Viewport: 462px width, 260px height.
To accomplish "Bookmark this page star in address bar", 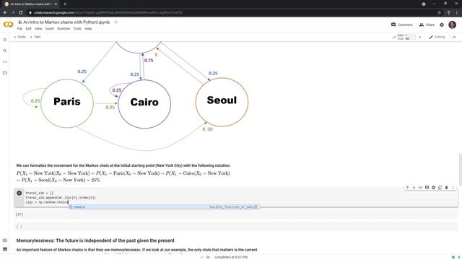I will click(x=440, y=13).
